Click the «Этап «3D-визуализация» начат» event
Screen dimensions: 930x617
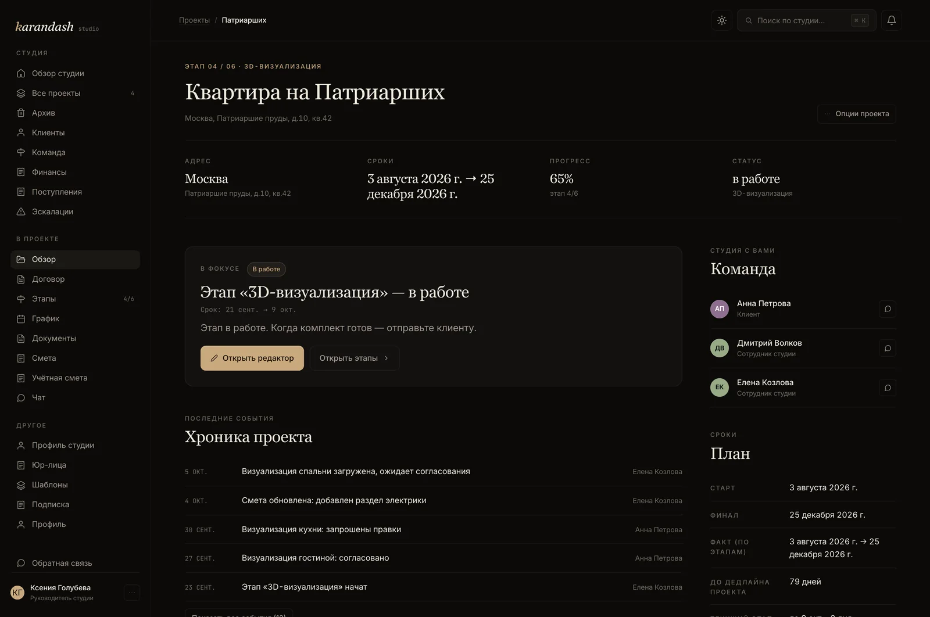coord(305,587)
